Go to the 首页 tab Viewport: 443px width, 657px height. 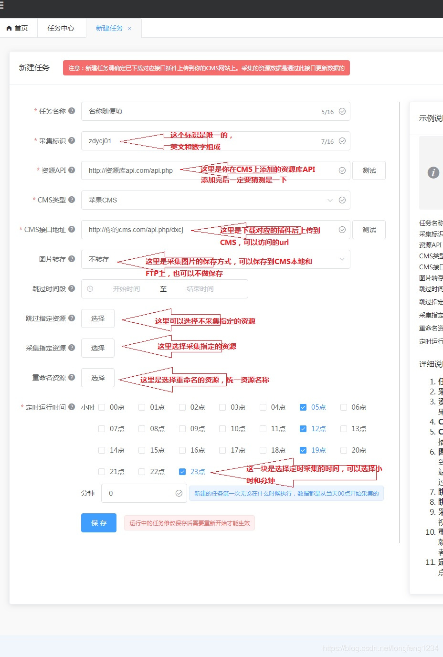(x=17, y=28)
